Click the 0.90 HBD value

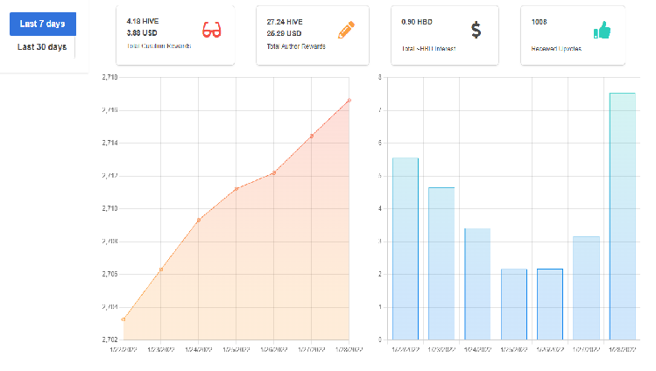[417, 22]
